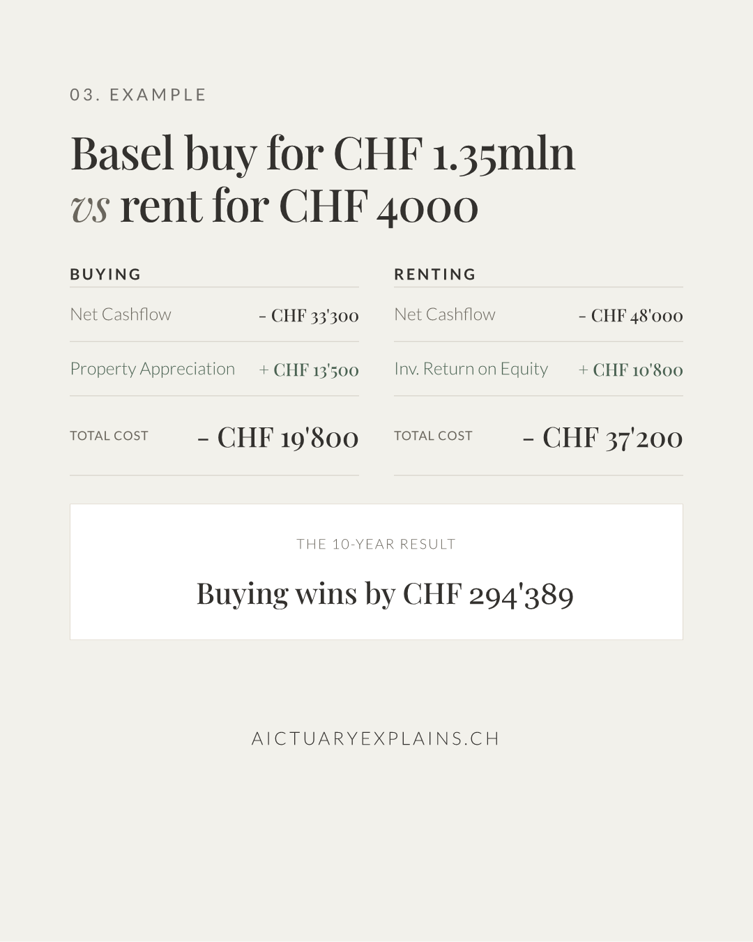This screenshot has height=942, width=753.
Task: Click the "rent for CHF 4000" headline text
Action: (x=298, y=206)
